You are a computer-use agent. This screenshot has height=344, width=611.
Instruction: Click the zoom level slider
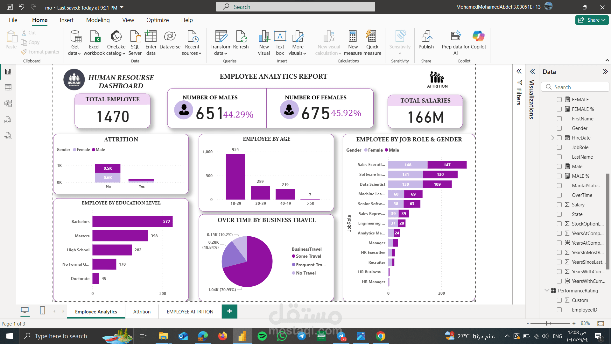(x=546, y=324)
